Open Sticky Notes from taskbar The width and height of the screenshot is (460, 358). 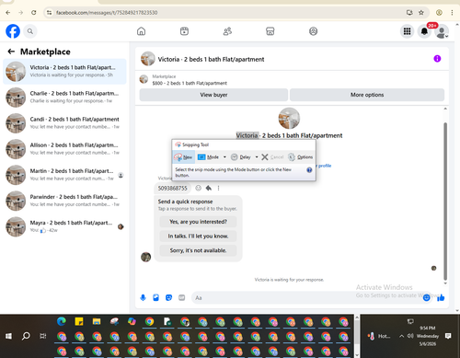click(79, 321)
